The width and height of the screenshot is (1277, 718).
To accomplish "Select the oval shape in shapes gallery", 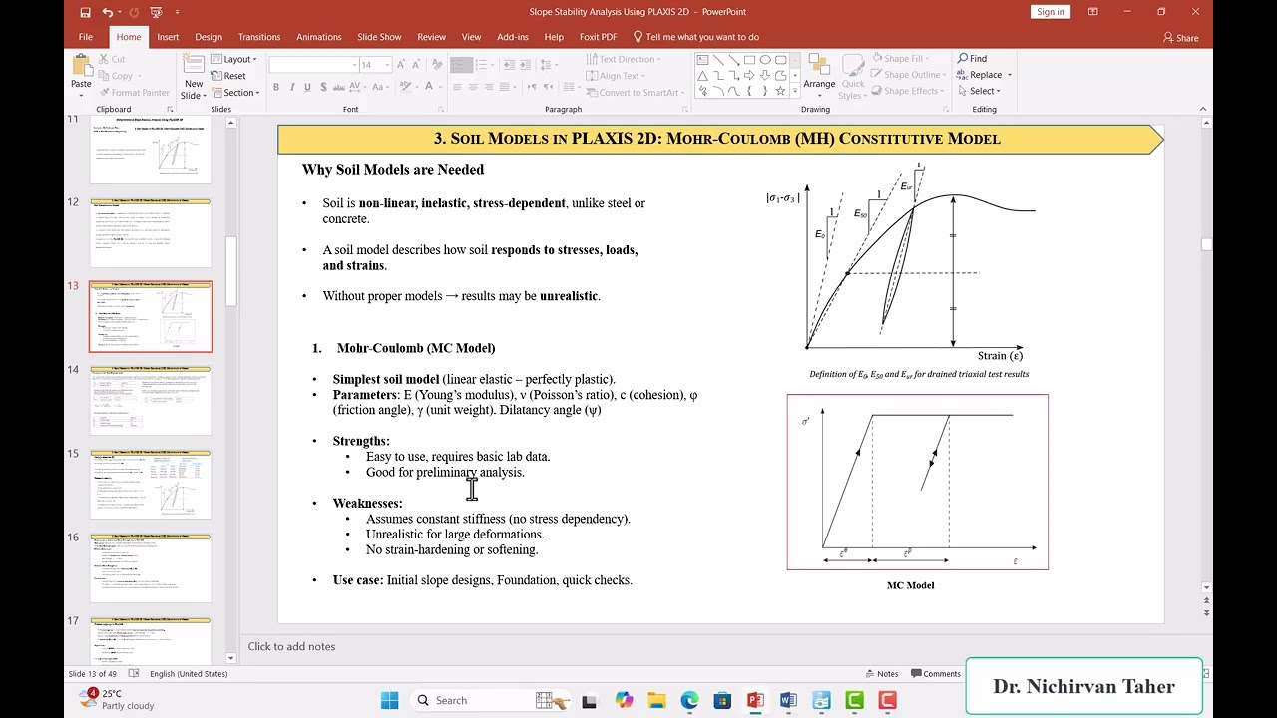I will coord(765,60).
